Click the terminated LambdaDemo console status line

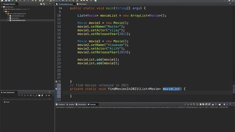pyautogui.click(x=142, y=107)
